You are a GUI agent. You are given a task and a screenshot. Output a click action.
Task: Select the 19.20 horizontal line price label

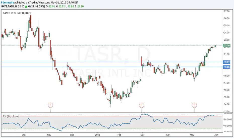[227, 67]
